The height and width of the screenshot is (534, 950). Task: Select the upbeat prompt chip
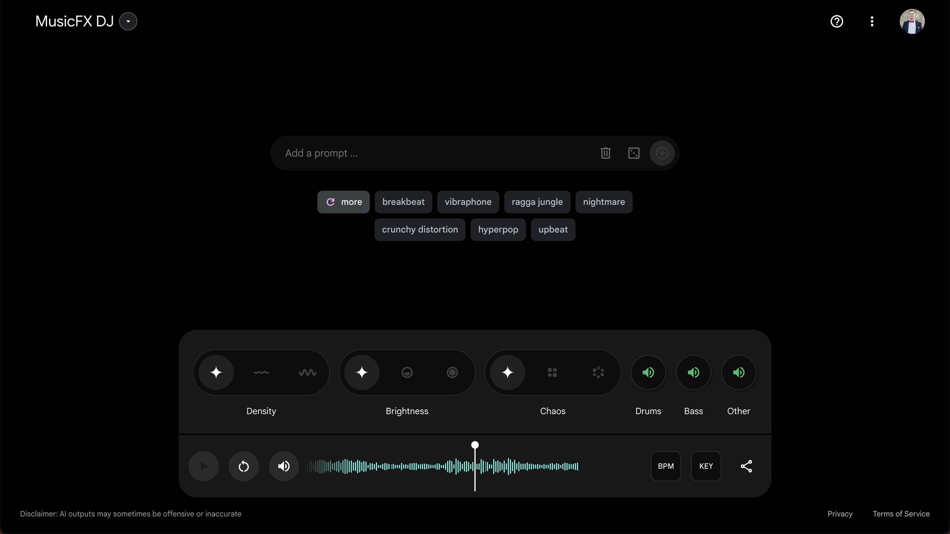click(553, 230)
